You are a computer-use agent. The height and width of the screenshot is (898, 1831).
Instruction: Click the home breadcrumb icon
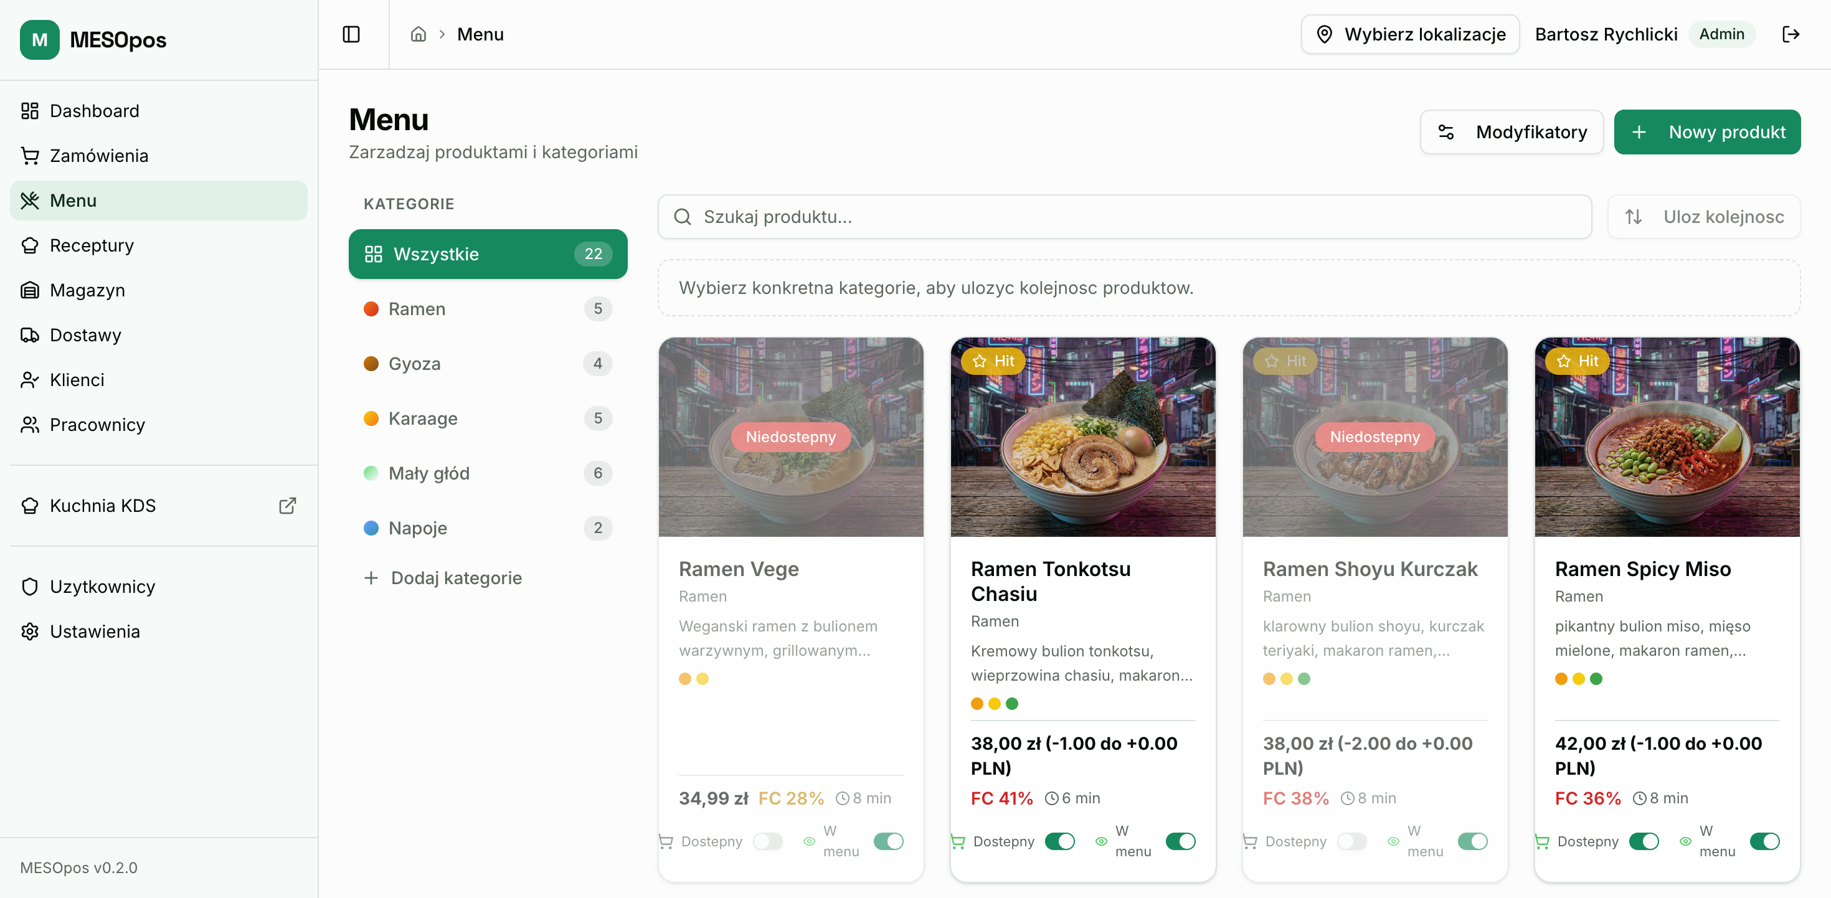tap(419, 34)
